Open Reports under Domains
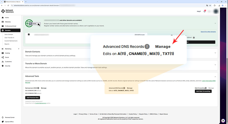 click(x=7, y=44)
